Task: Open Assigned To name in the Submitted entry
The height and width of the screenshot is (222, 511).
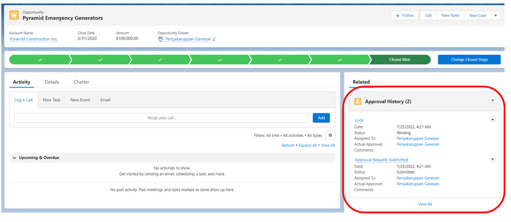Action: click(x=418, y=178)
